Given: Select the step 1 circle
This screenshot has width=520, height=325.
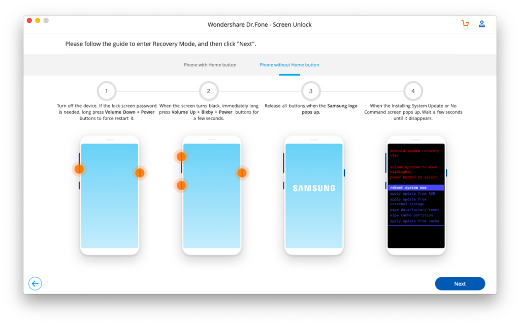Looking at the screenshot, I should (106, 91).
